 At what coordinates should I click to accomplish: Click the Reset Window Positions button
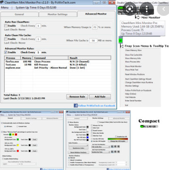(79, 153)
